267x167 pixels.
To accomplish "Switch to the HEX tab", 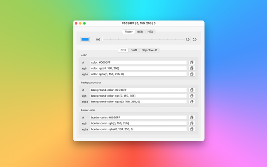I will pyautogui.click(x=150, y=32).
